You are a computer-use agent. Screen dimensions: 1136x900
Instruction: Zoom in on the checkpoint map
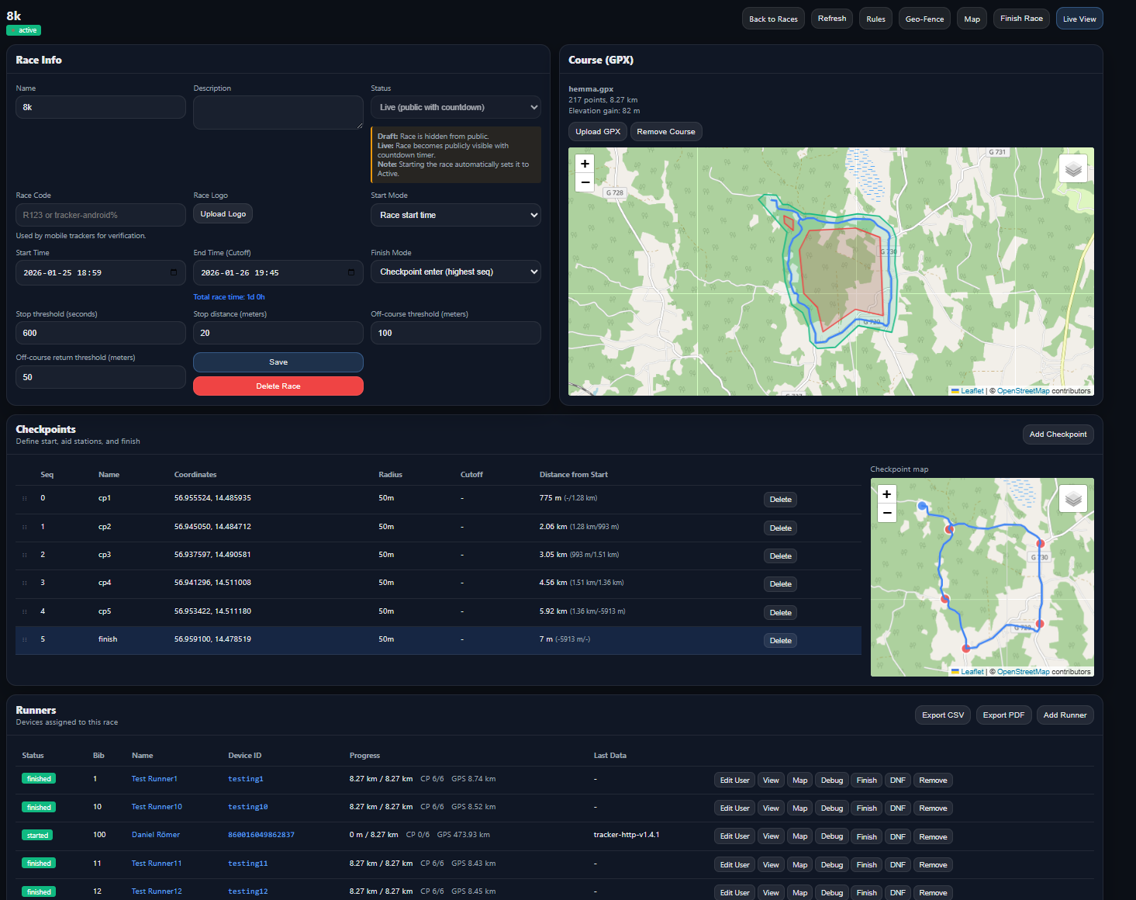(x=886, y=494)
